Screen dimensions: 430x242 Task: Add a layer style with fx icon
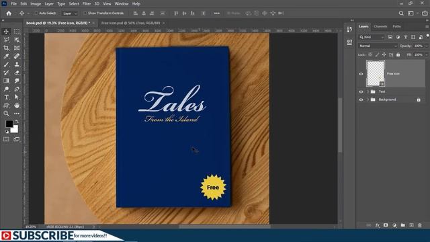378,225
